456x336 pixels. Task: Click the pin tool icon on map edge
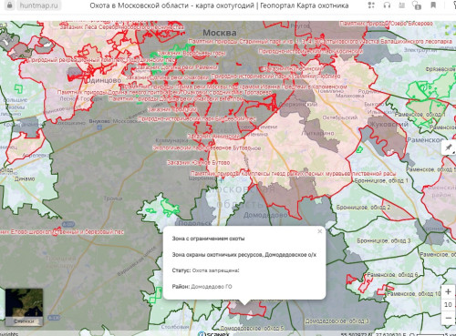click(449, 148)
